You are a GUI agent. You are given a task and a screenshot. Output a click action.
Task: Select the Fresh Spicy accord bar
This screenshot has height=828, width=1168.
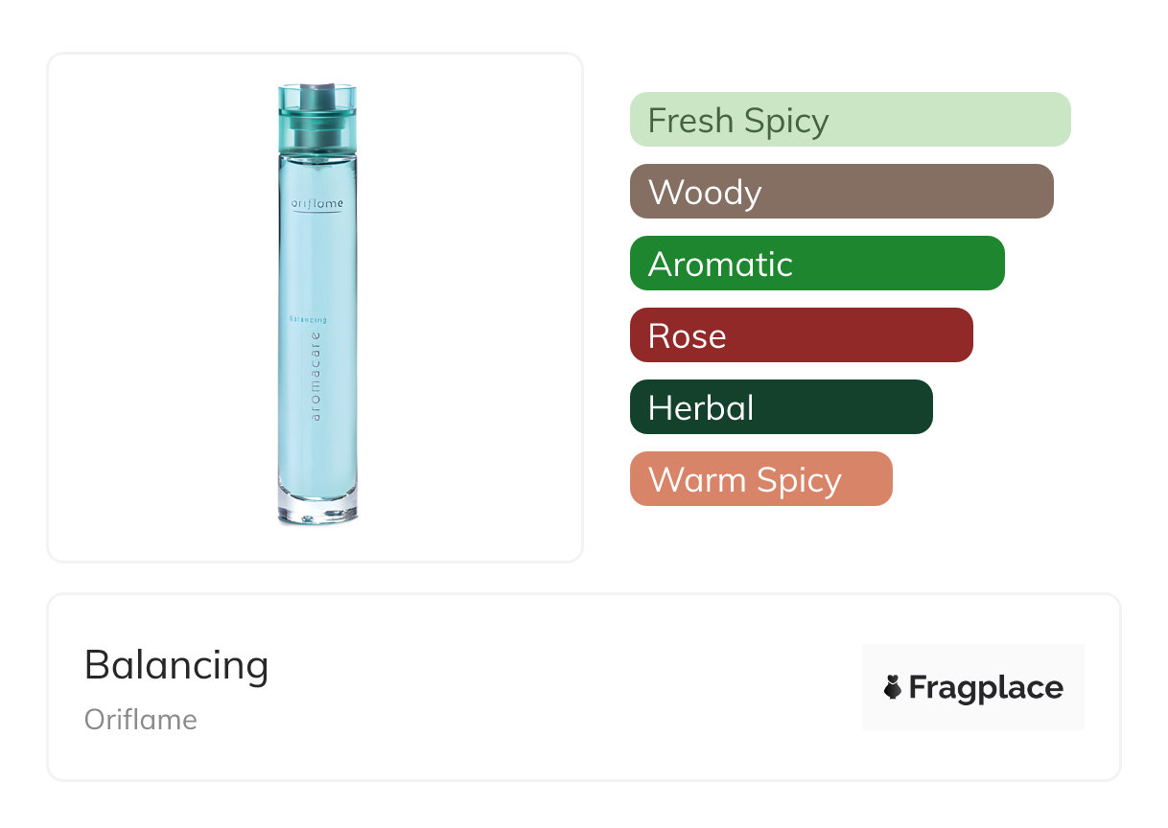click(850, 120)
